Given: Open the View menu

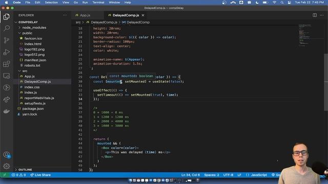Looking at the screenshot, I should point(66,3).
